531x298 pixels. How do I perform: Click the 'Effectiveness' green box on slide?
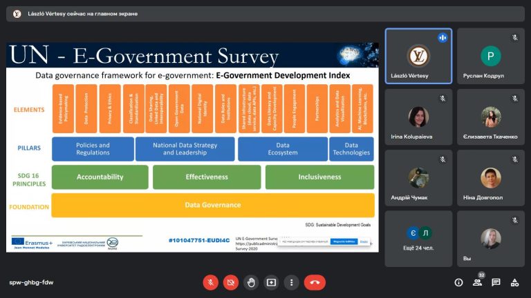click(207, 177)
